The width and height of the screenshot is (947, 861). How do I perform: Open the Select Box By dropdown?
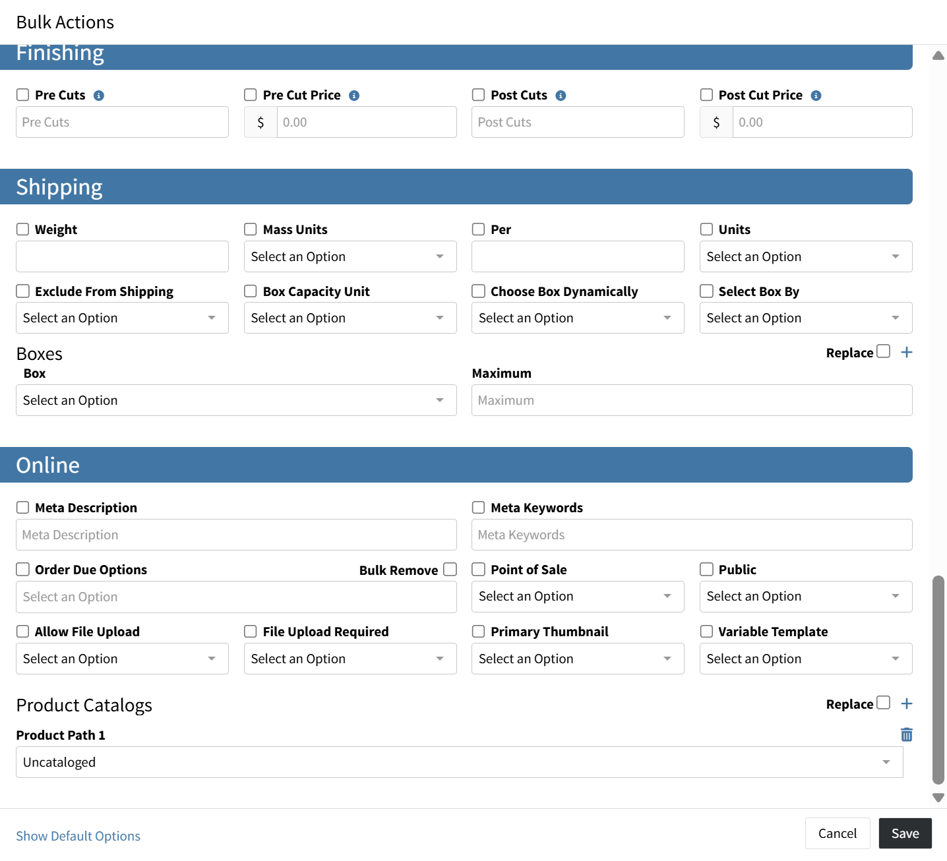pos(806,318)
